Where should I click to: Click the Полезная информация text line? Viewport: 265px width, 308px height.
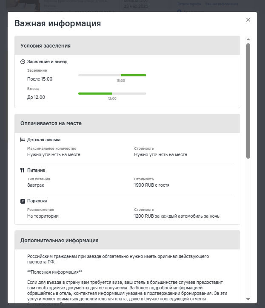point(55,272)
